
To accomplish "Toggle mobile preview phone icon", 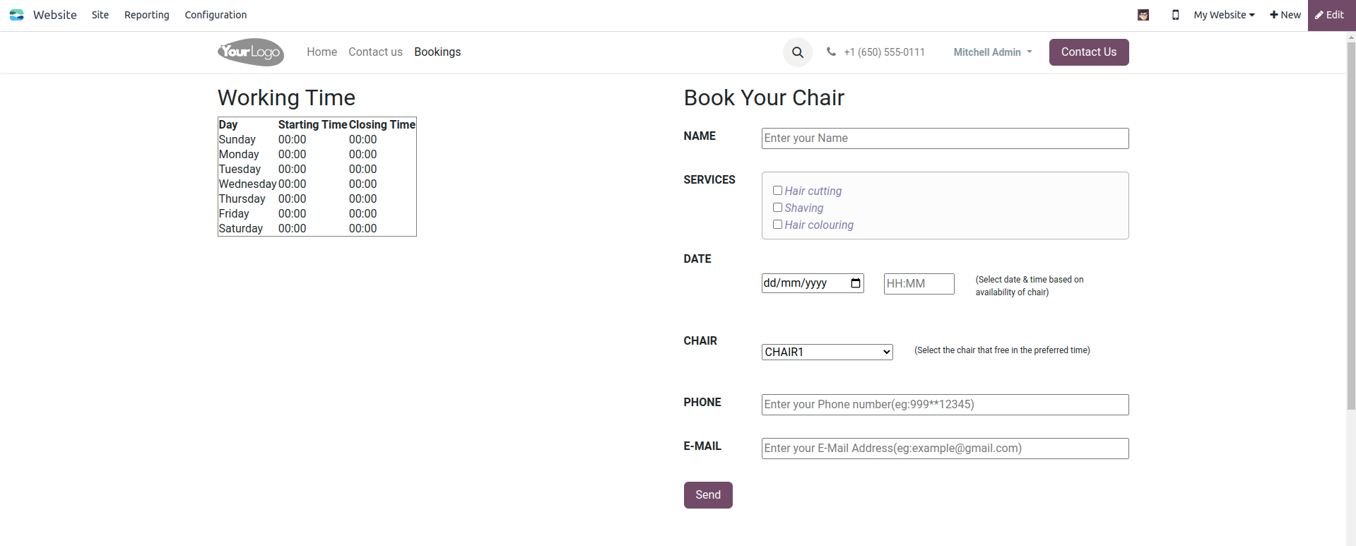I will (x=1175, y=15).
